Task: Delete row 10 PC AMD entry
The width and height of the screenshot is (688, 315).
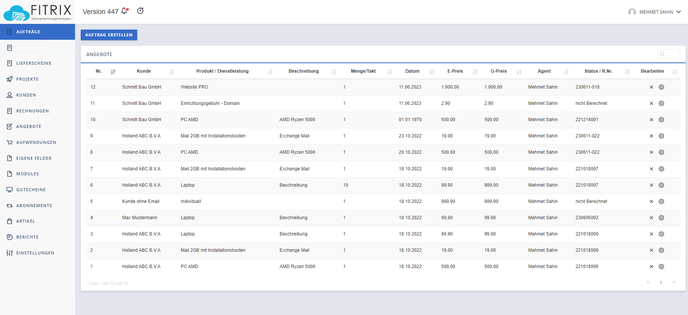Action: pyautogui.click(x=651, y=120)
